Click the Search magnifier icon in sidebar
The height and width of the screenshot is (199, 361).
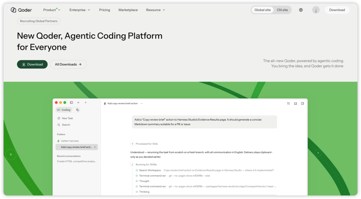click(59, 125)
